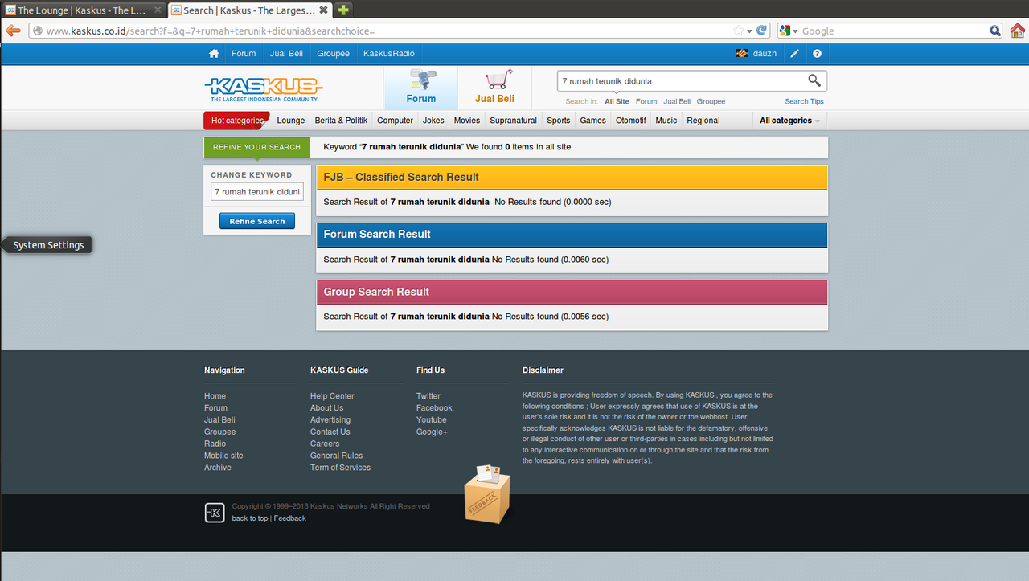Open the Otomotif category
This screenshot has width=1029, height=581.
coord(631,121)
